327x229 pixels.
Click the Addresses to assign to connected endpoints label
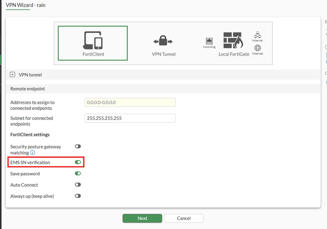[32, 105]
